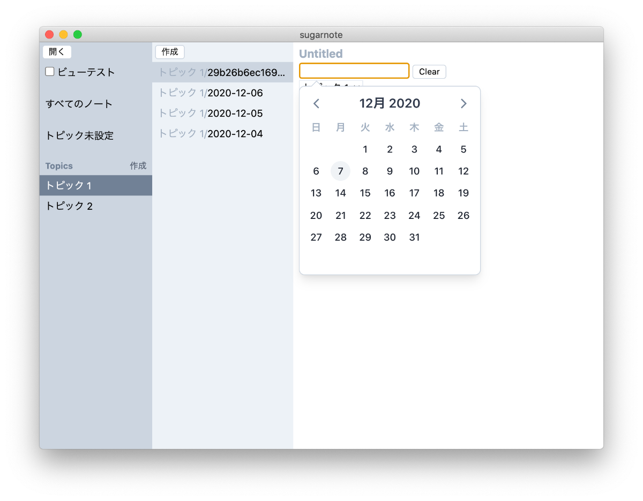
Task: Pick the 14th in date picker
Action: (x=341, y=193)
